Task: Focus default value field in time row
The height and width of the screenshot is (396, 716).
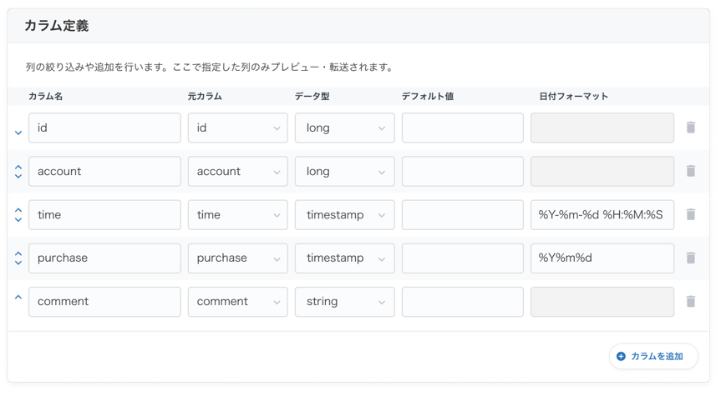Action: tap(463, 214)
